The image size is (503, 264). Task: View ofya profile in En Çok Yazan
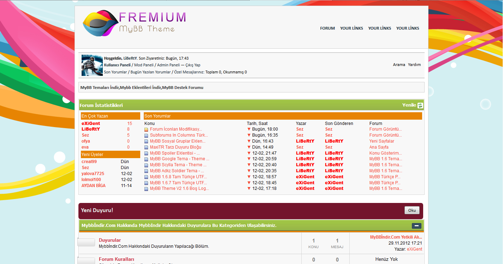click(86, 141)
